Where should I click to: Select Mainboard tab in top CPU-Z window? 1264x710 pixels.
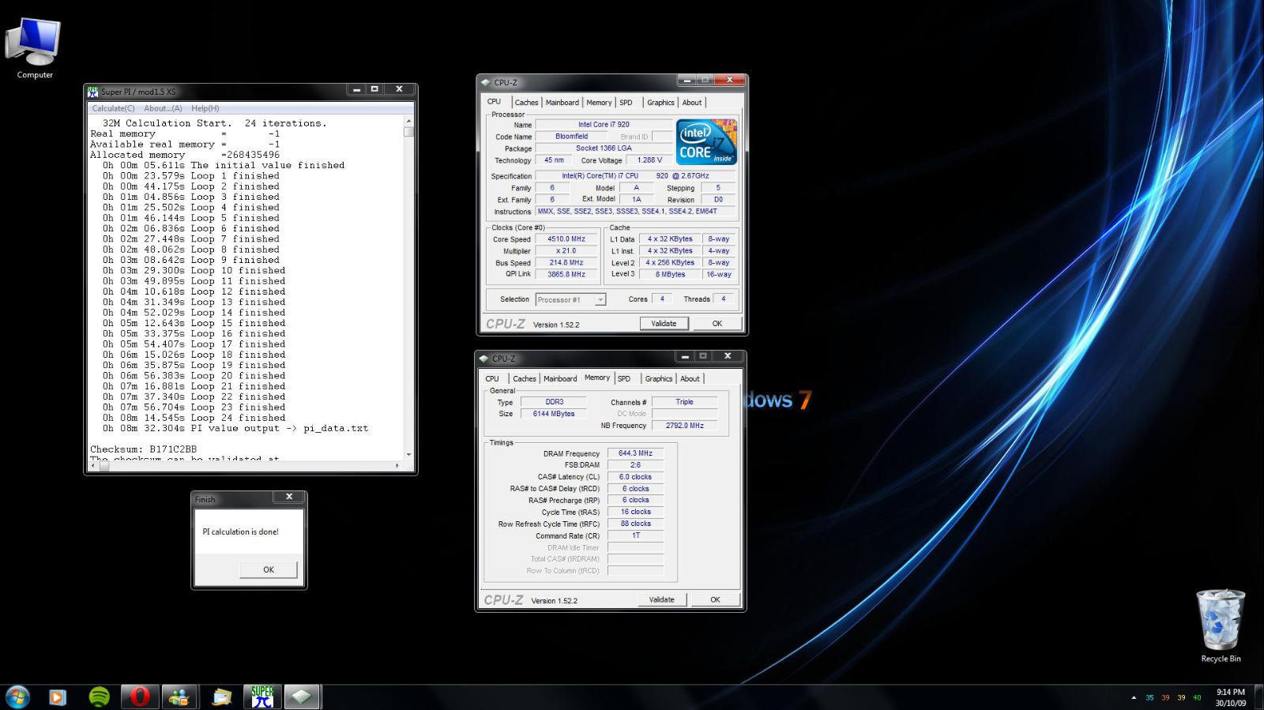562,103
